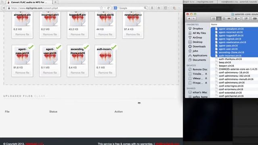Eject the VMwar... volume
The height and width of the screenshot is (145, 258).
(206, 79)
